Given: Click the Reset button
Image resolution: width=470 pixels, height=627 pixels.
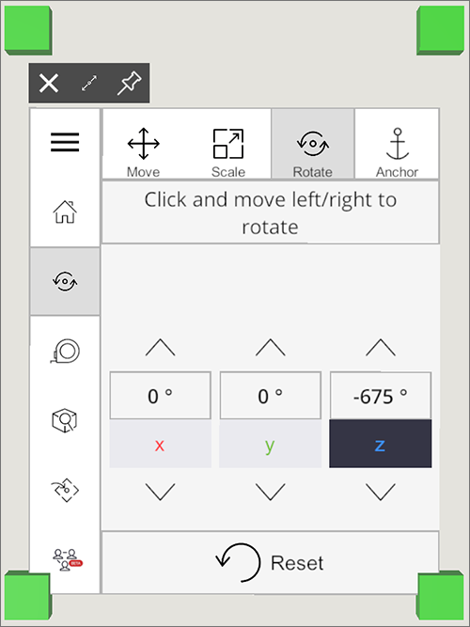Looking at the screenshot, I should coord(271,563).
